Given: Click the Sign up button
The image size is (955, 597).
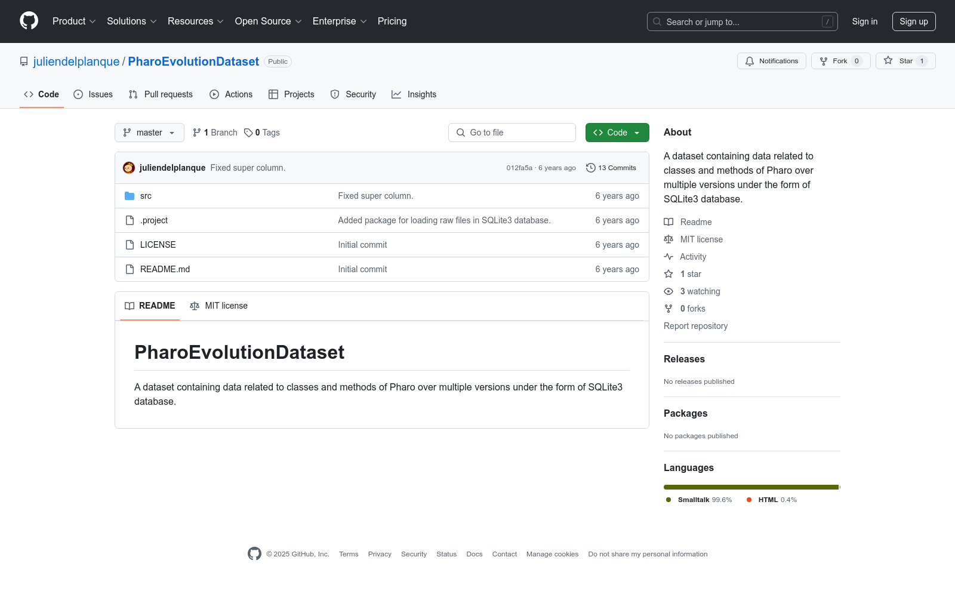Looking at the screenshot, I should (x=914, y=21).
